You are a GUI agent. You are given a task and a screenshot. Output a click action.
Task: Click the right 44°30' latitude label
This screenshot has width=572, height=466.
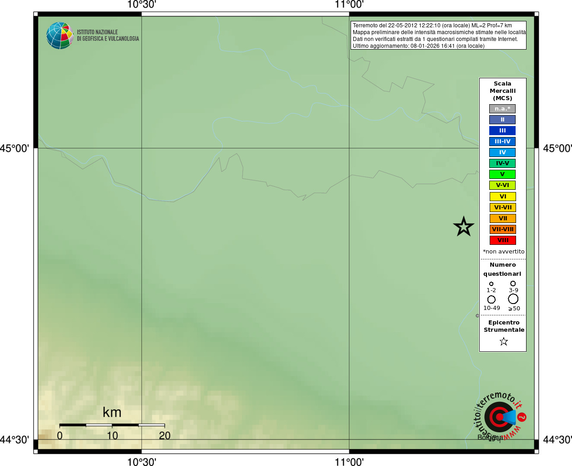coord(557,440)
